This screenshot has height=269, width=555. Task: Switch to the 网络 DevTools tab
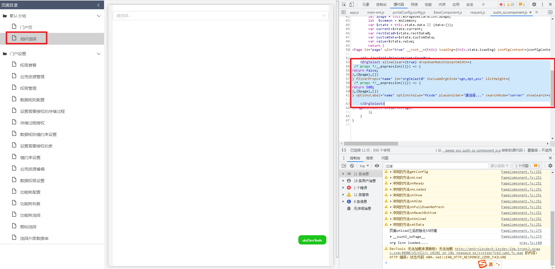[414, 4]
